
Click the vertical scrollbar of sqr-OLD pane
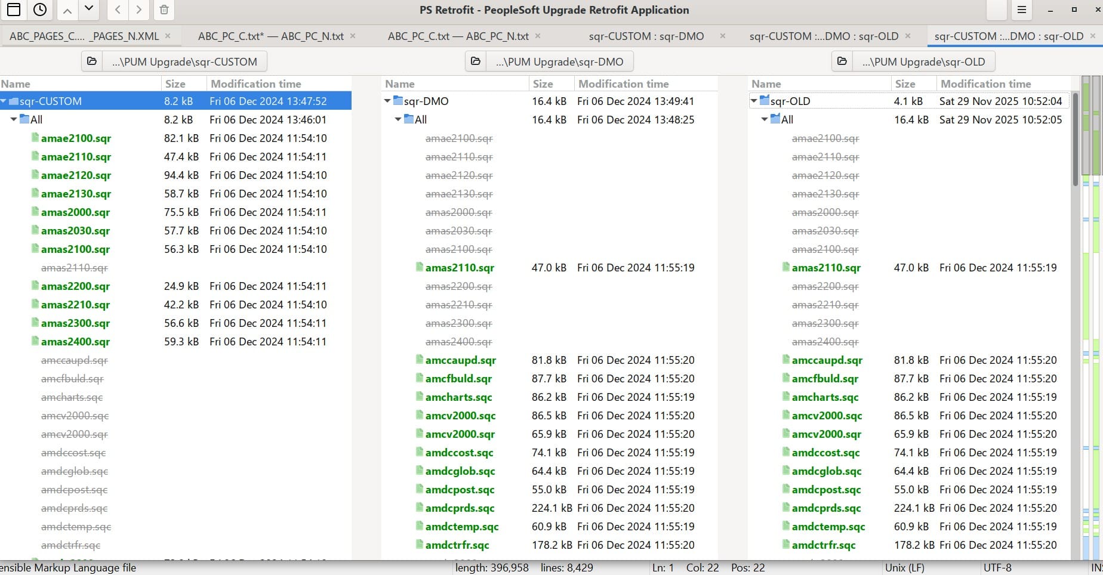(1075, 298)
